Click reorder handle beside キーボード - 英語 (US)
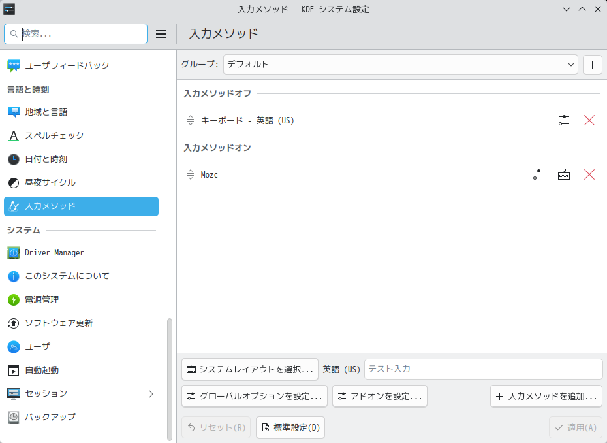 point(191,120)
